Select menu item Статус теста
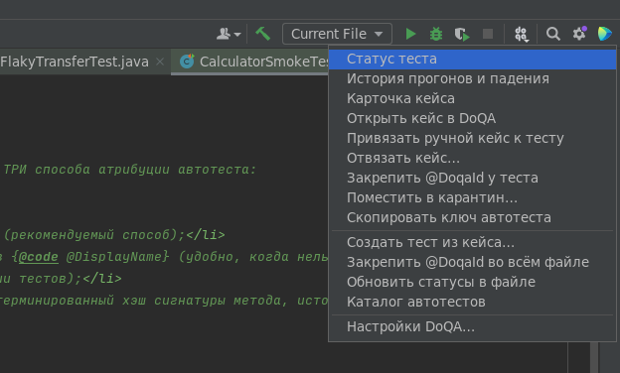Screen dimensions: 620x373 pyautogui.click(x=472, y=60)
